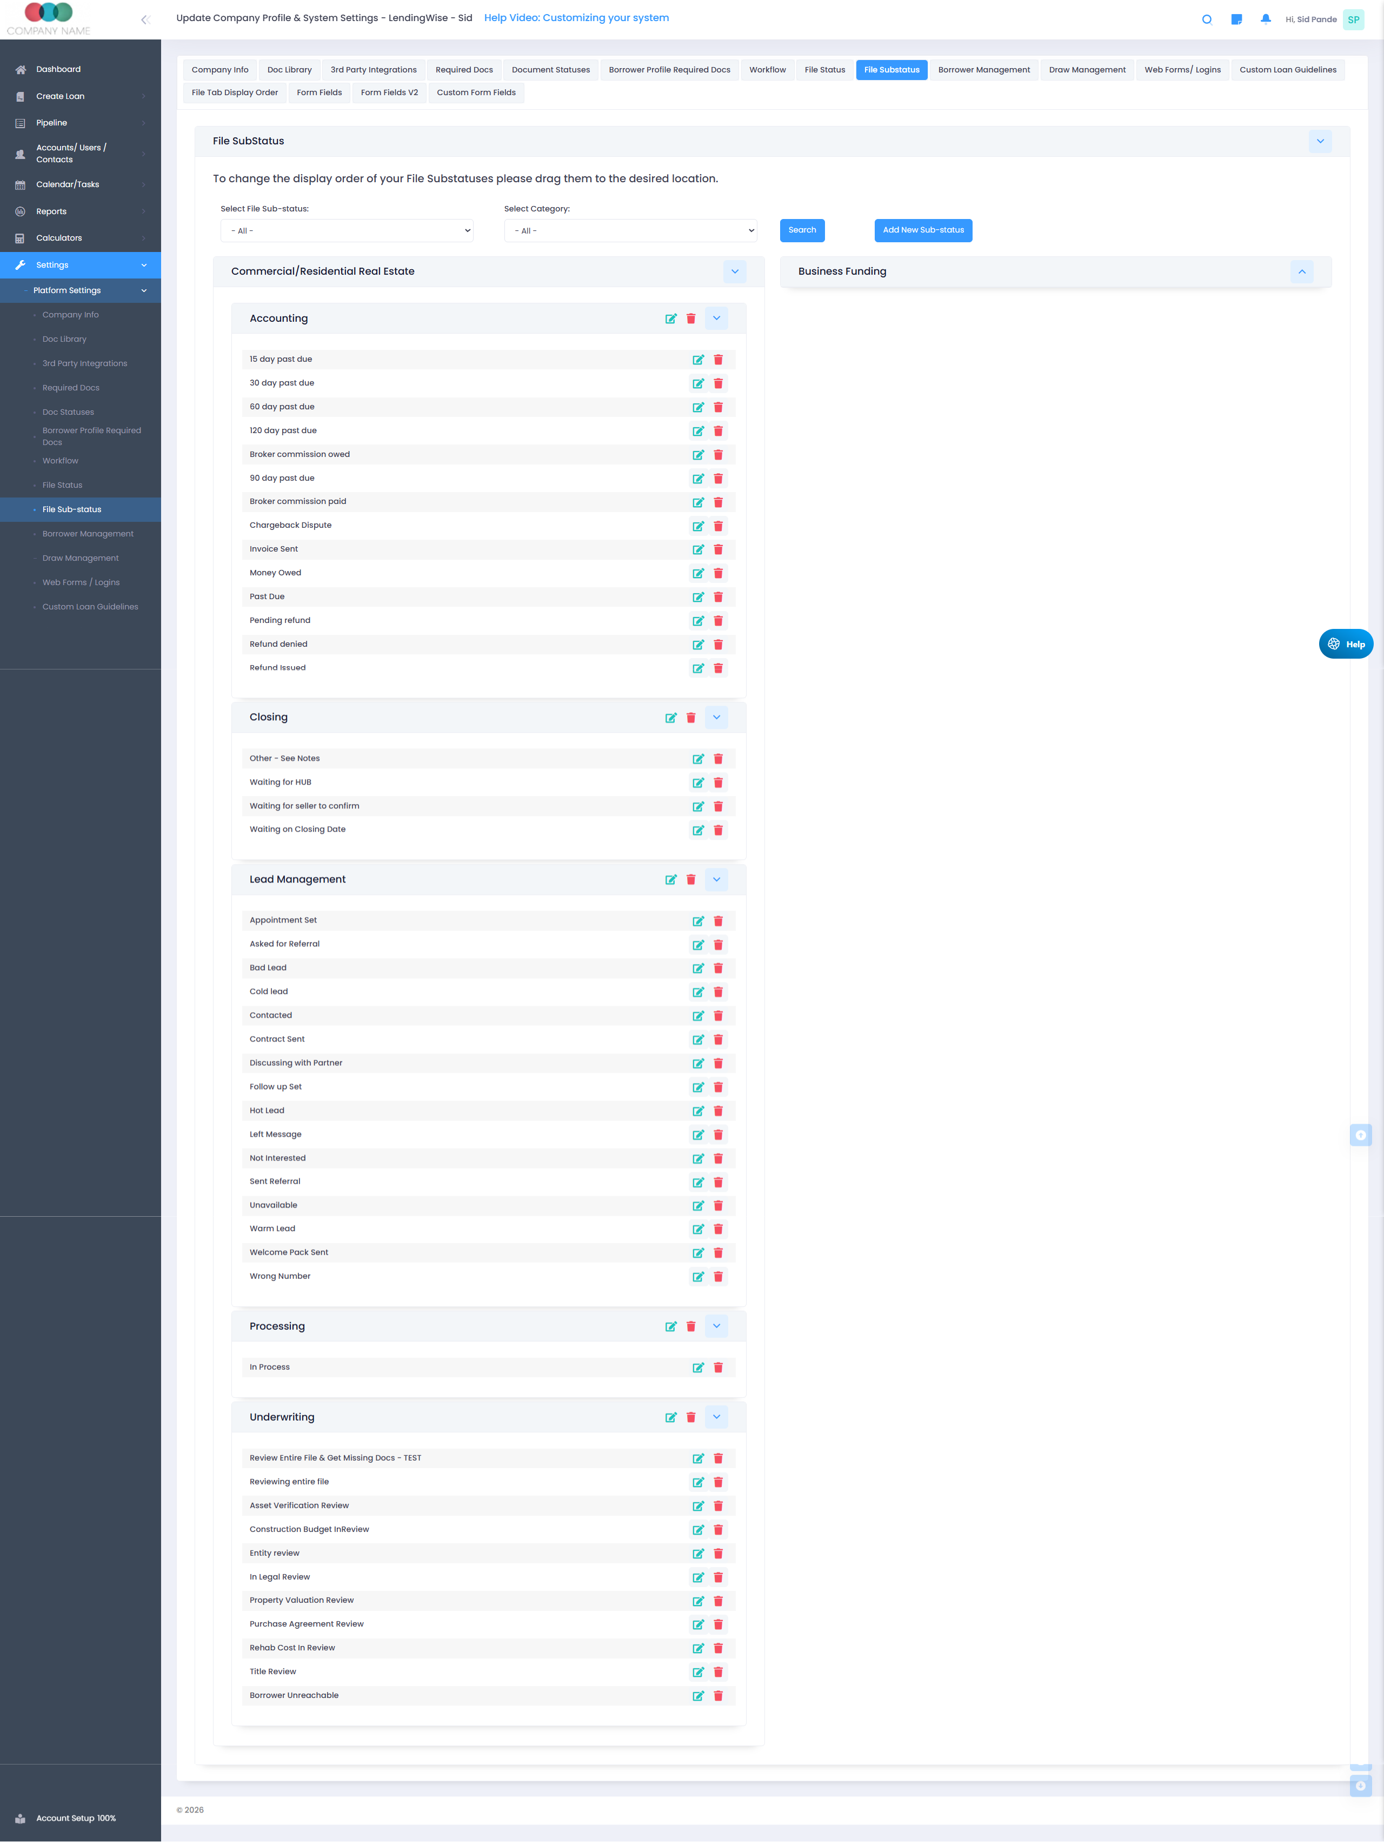The image size is (1384, 1844).
Task: Edit the '15 day past due' sub-status
Action: pos(697,359)
